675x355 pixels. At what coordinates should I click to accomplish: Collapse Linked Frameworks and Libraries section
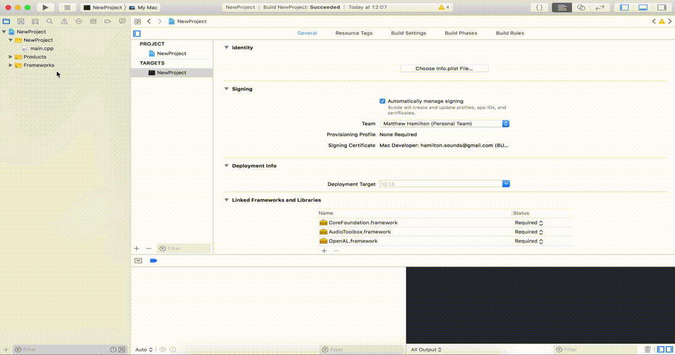click(226, 199)
